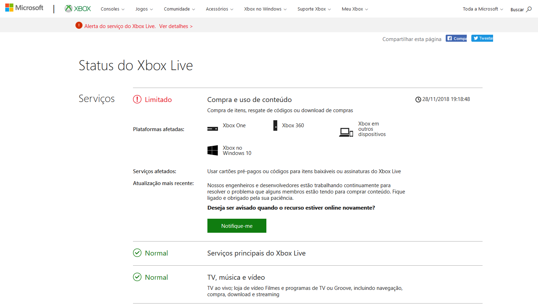Click green checkmark for TV, música e vídeo
538x306 pixels.
137,277
